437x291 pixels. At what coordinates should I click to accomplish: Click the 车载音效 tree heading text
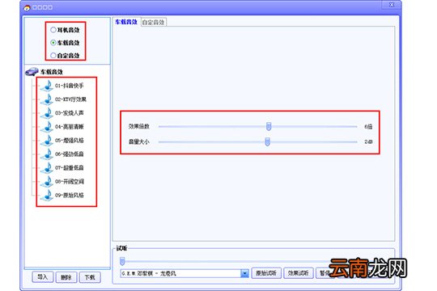(x=52, y=72)
